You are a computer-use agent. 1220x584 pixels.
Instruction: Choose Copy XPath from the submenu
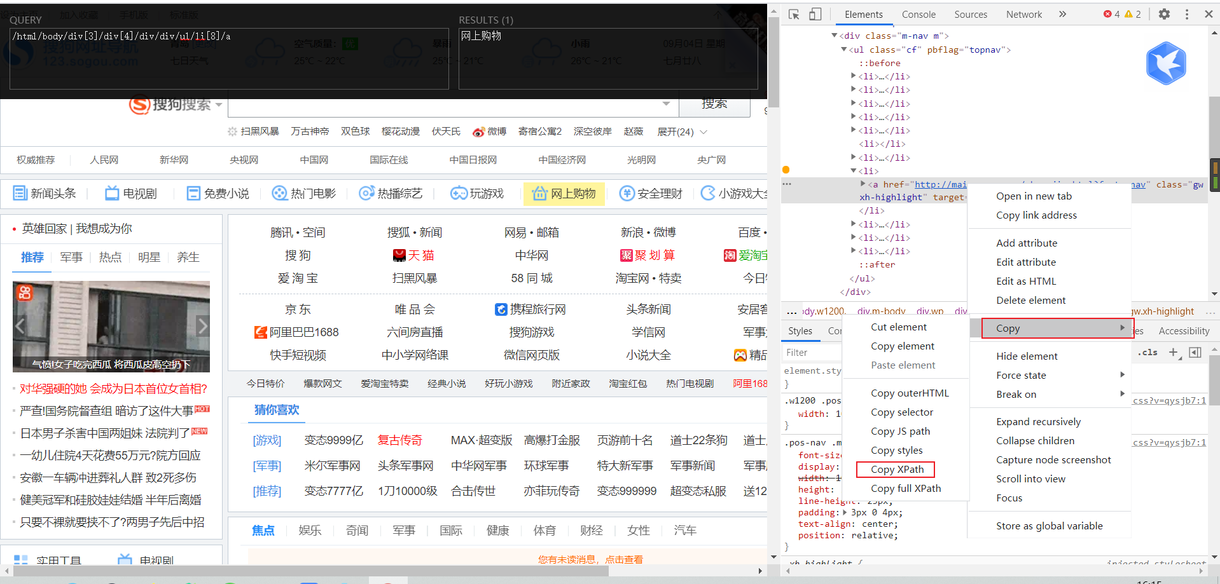click(897, 470)
